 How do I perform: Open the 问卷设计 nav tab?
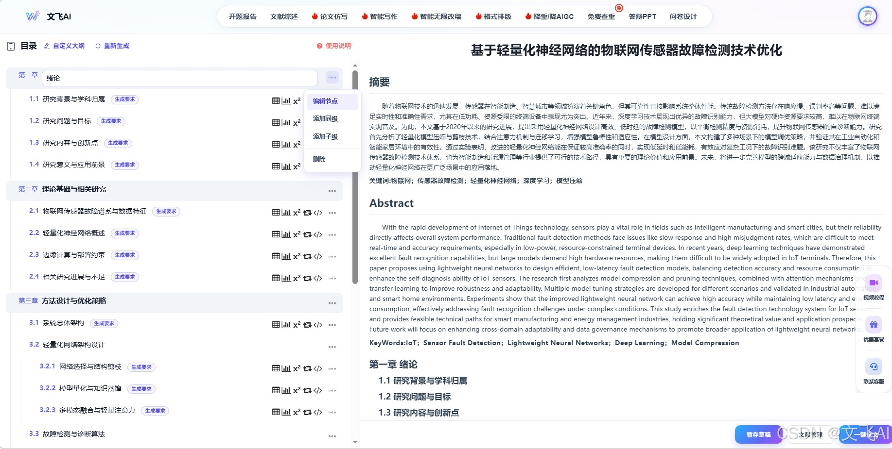683,17
